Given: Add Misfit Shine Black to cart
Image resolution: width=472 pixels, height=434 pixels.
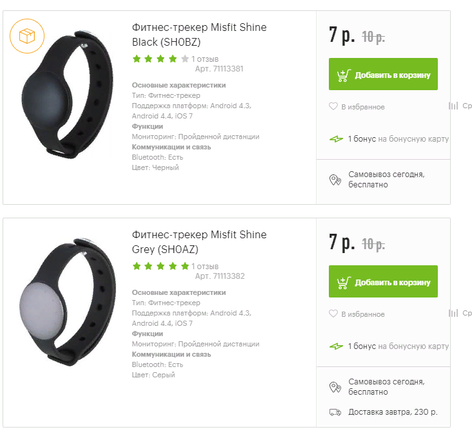Looking at the screenshot, I should click(x=383, y=75).
